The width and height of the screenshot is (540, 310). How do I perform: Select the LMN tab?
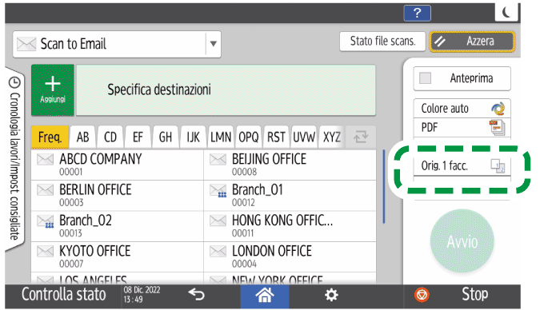coord(221,137)
